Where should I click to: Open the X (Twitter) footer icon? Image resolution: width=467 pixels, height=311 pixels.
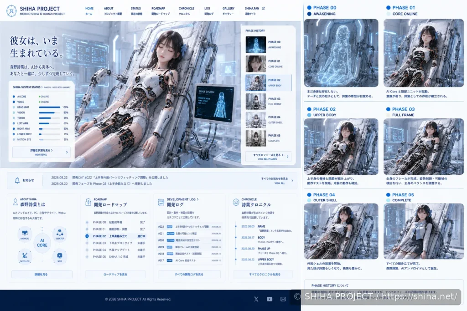[256, 299]
